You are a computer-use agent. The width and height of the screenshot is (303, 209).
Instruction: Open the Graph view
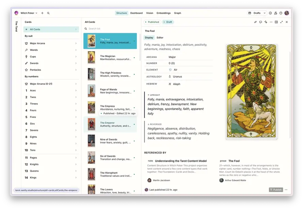click(x=178, y=13)
